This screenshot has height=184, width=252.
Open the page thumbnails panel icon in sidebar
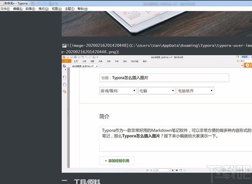click(64, 85)
